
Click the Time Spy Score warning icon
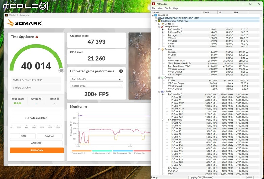[x=37, y=37]
